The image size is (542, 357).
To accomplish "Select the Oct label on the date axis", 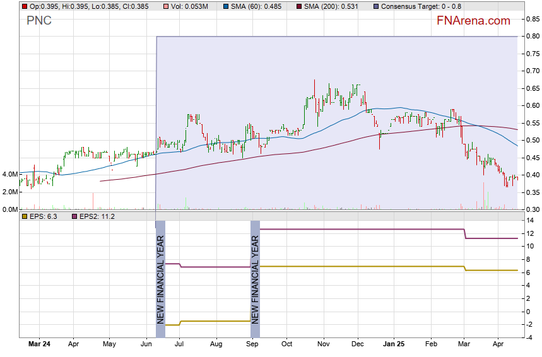I will (287, 345).
